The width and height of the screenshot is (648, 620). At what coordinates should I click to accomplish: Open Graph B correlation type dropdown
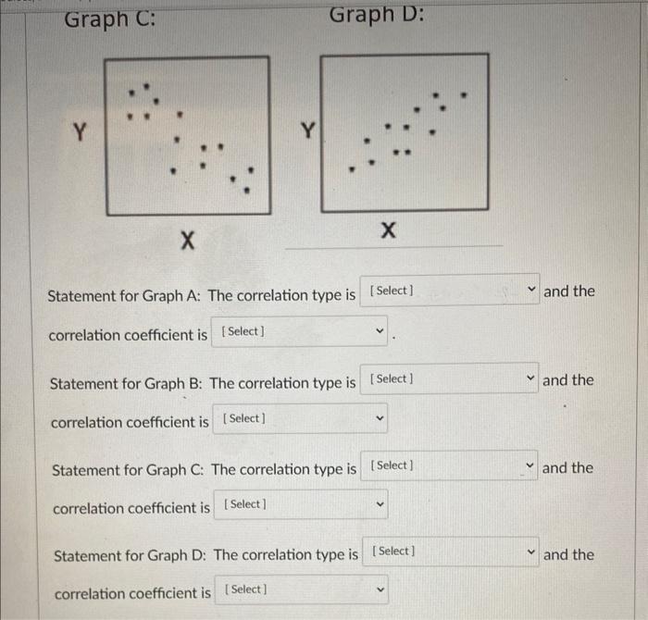tap(449, 378)
